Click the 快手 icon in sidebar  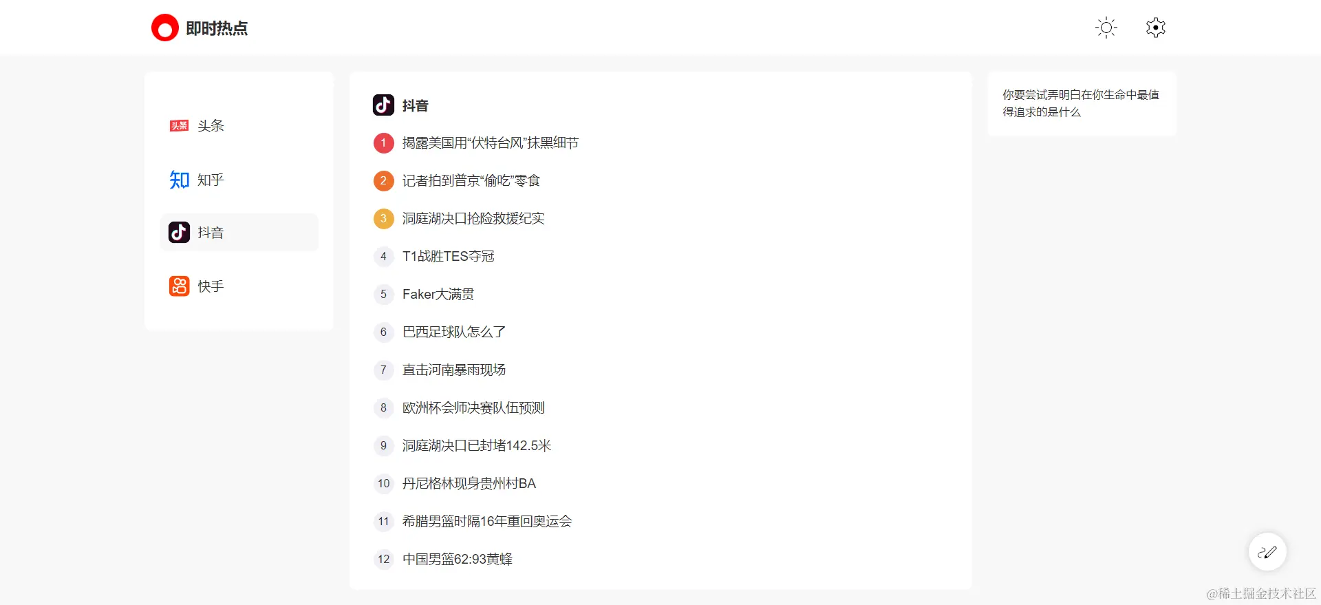[x=179, y=286]
